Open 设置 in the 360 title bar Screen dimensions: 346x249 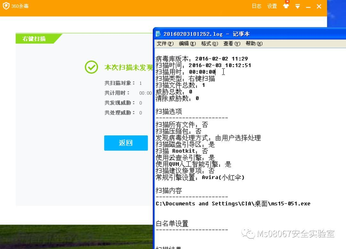tap(272, 6)
